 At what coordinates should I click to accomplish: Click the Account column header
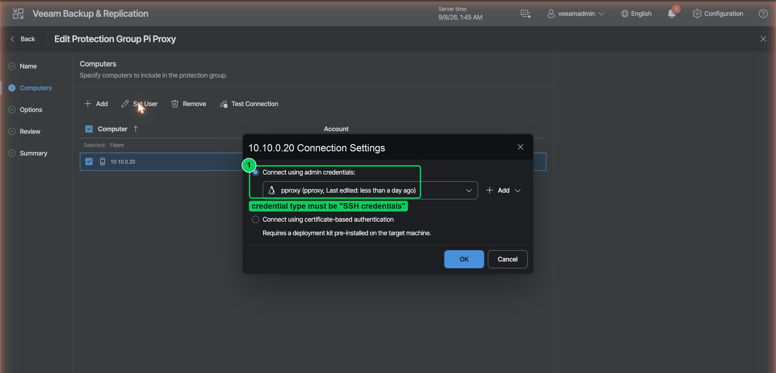pyautogui.click(x=336, y=129)
